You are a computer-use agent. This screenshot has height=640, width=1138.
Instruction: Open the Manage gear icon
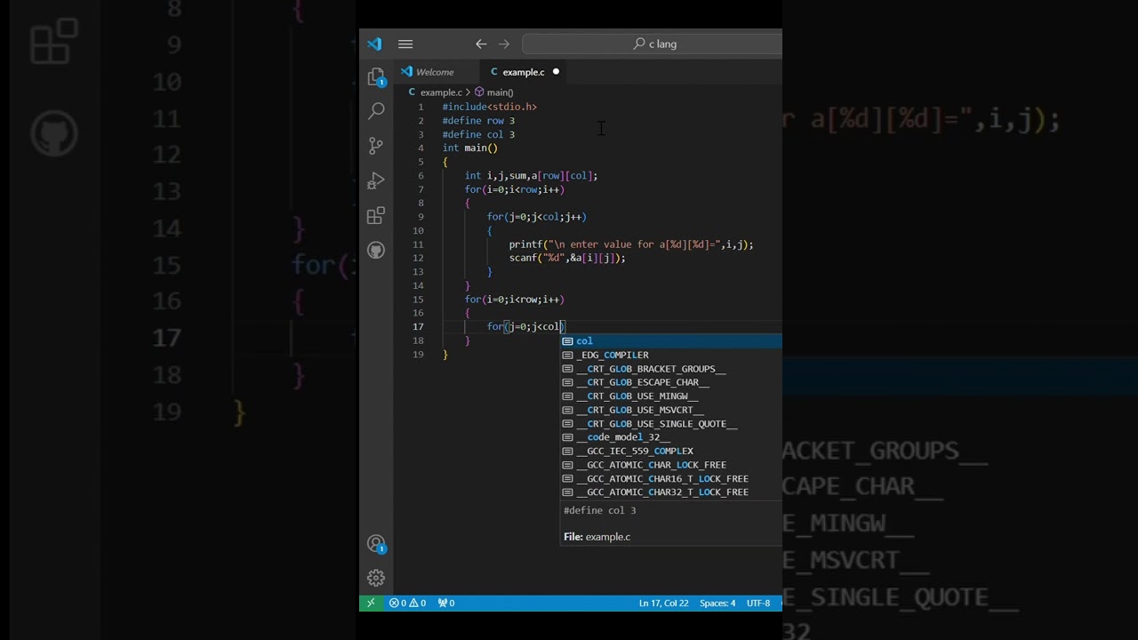pos(376,578)
